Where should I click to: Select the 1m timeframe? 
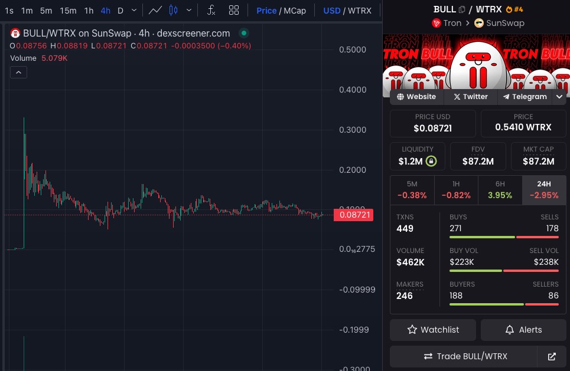click(27, 11)
